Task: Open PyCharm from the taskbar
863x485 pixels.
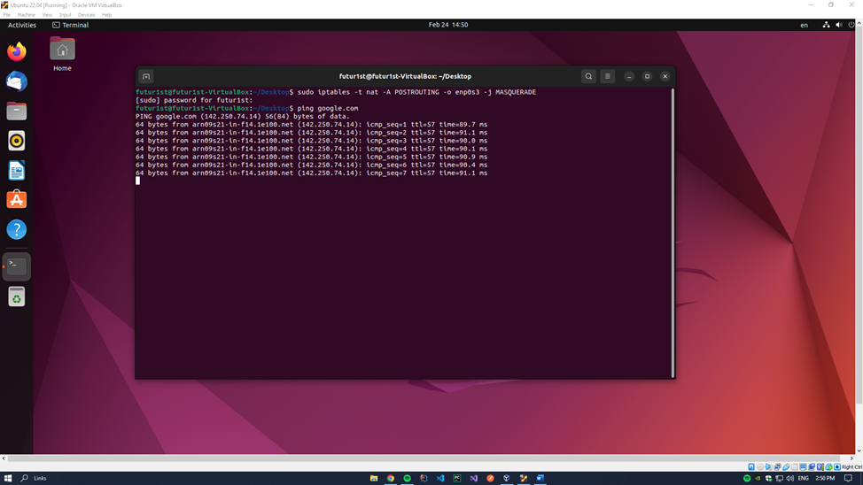Action: click(x=457, y=479)
